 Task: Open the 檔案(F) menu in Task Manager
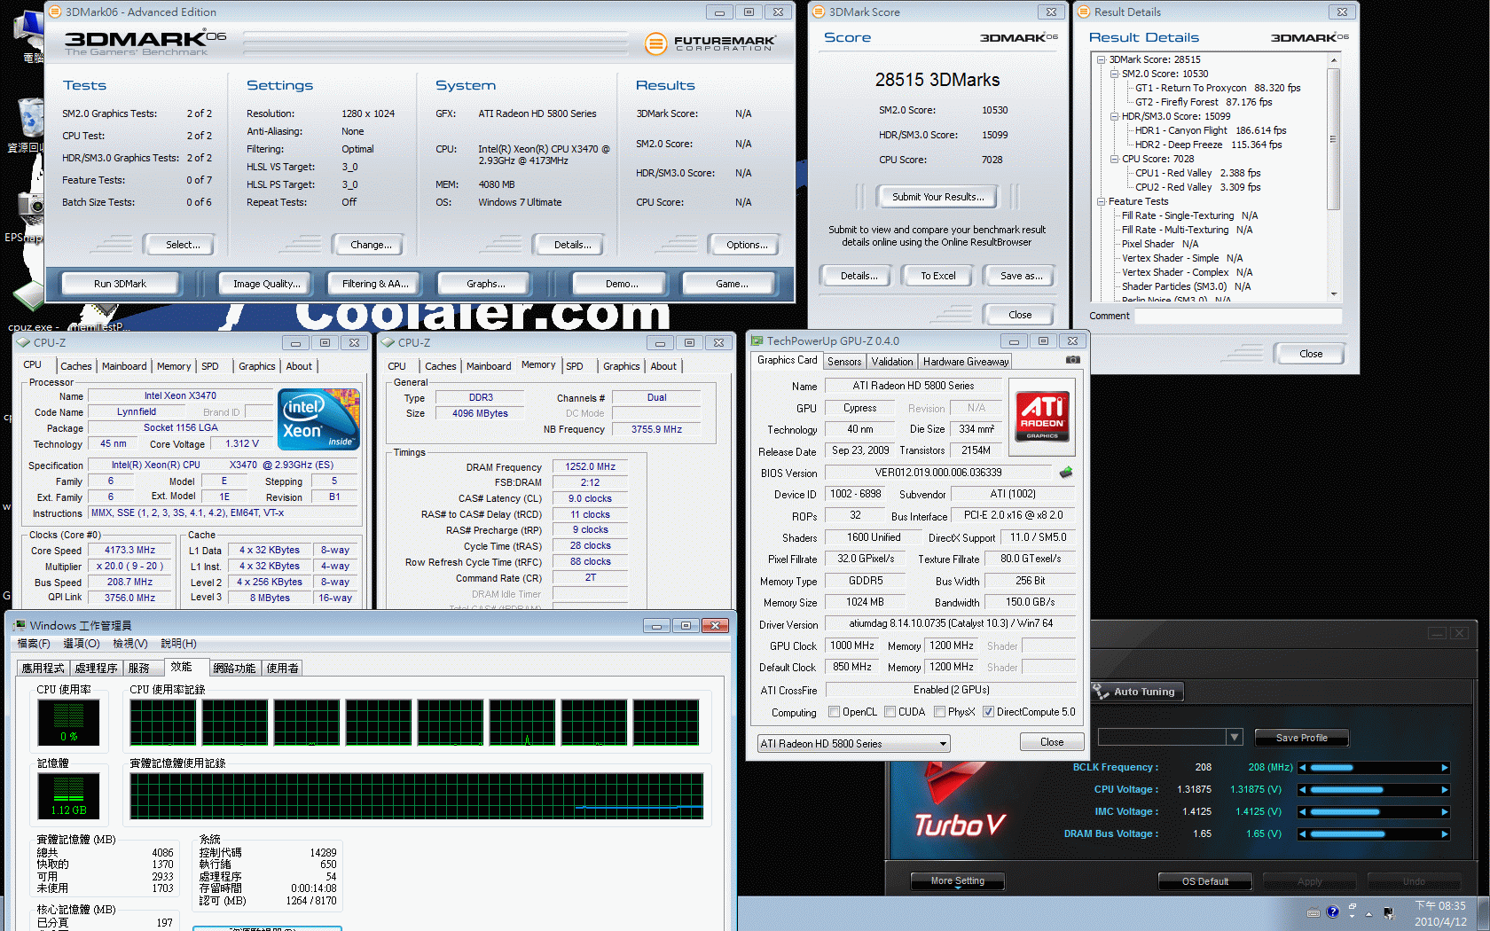pyautogui.click(x=34, y=644)
